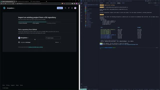Open VS Code Manage gear icon
This screenshot has height=90, width=160.
[81, 87]
